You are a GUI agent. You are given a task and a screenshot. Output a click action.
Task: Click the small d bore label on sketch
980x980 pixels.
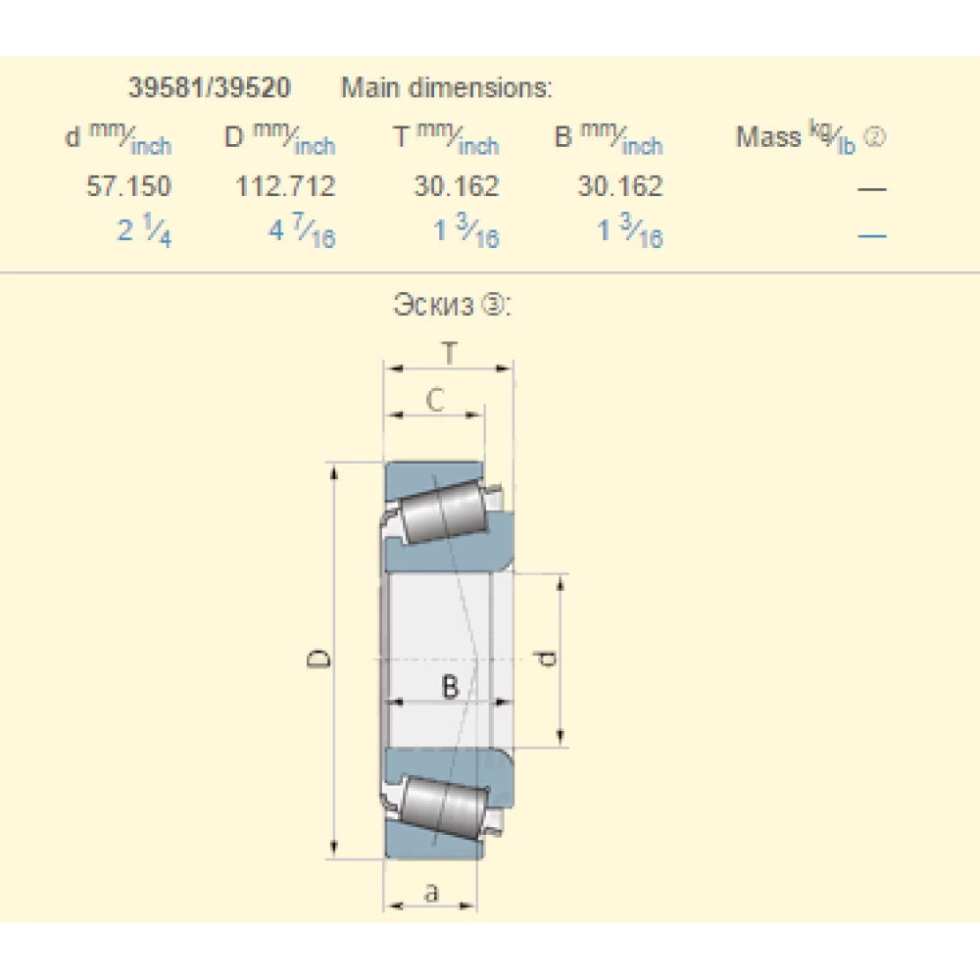tap(548, 660)
